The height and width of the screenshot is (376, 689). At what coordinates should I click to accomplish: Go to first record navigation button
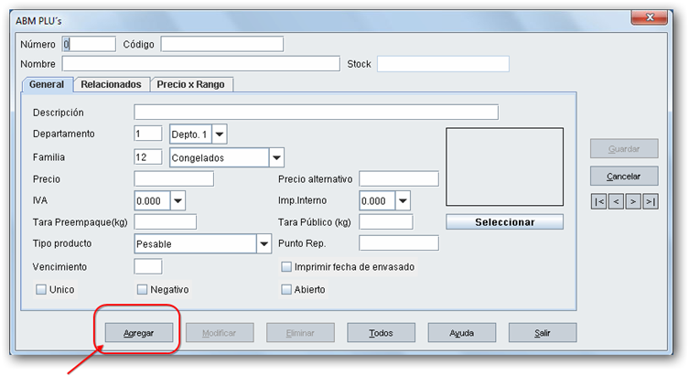tap(598, 201)
